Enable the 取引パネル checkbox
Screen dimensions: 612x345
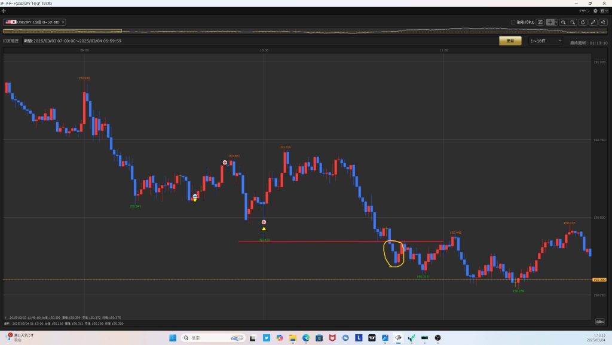point(513,22)
